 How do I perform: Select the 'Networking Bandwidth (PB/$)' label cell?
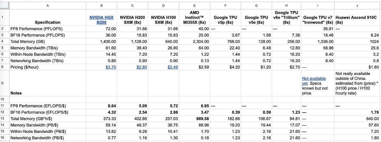[48, 138]
